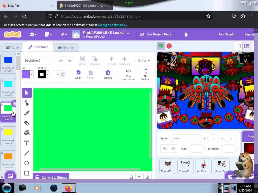258x193 pixels.
Task: Select backdrop5 orange thumbnail
Action: (x=8, y=160)
